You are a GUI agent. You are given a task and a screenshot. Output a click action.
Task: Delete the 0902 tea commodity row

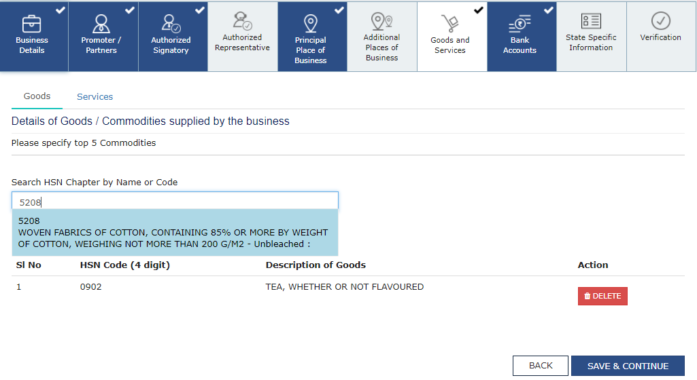(602, 297)
